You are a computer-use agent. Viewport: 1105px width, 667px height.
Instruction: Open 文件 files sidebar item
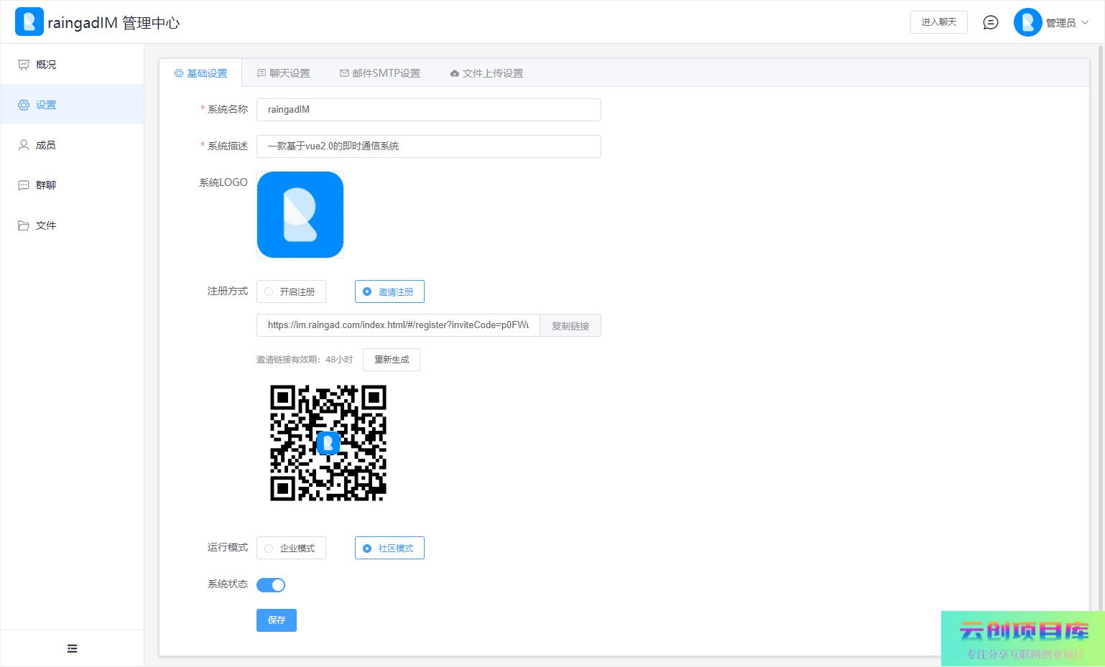tap(45, 225)
